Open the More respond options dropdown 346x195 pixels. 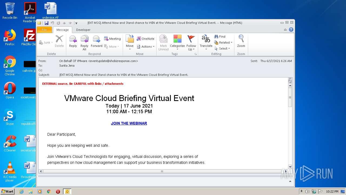click(112, 47)
